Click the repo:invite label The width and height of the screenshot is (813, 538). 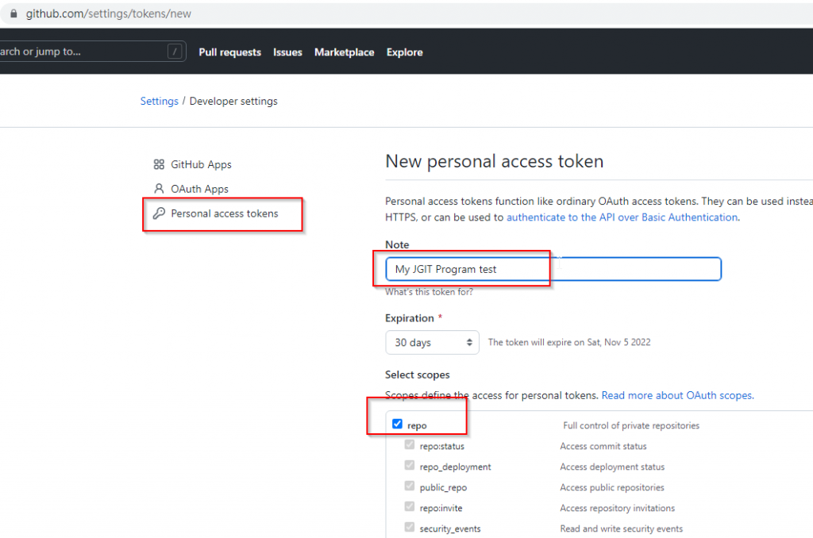pyautogui.click(x=441, y=508)
